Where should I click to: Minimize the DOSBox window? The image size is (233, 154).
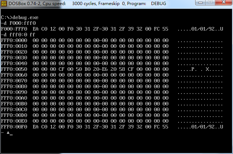click(201, 3)
